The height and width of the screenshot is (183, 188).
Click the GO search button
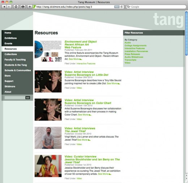coord(27,98)
